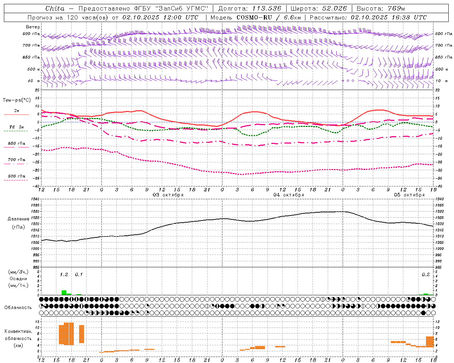Click the "Ветер" wind panel label
The height and width of the screenshot is (363, 454).
pyautogui.click(x=33, y=27)
